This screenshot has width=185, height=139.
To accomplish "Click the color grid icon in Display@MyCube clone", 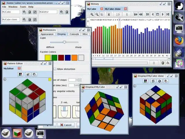I will (x=145, y=81).
